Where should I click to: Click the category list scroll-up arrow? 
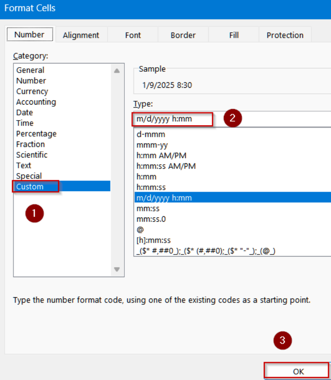click(117, 70)
